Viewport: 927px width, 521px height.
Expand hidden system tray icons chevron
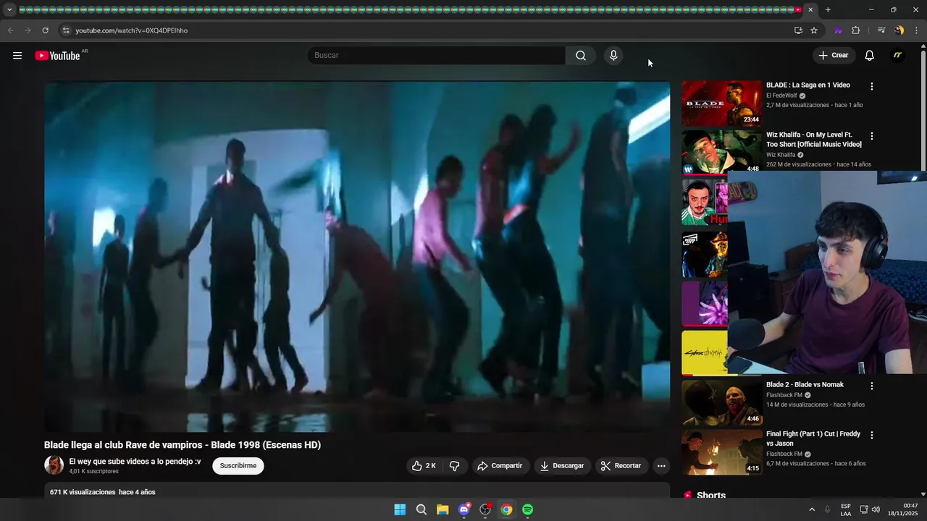[812, 509]
